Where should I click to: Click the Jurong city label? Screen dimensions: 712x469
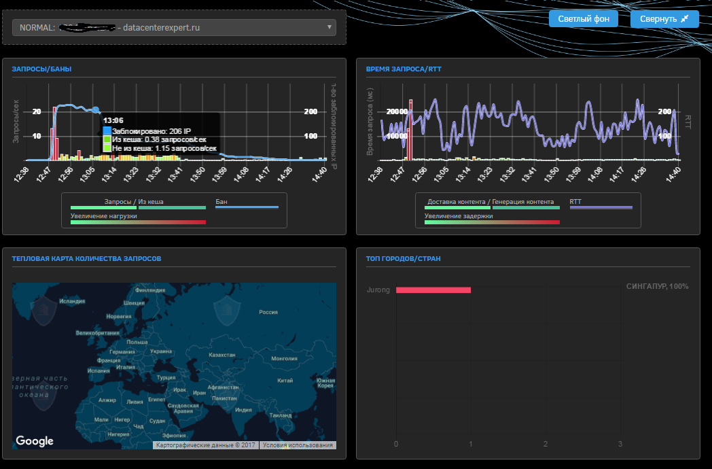378,290
